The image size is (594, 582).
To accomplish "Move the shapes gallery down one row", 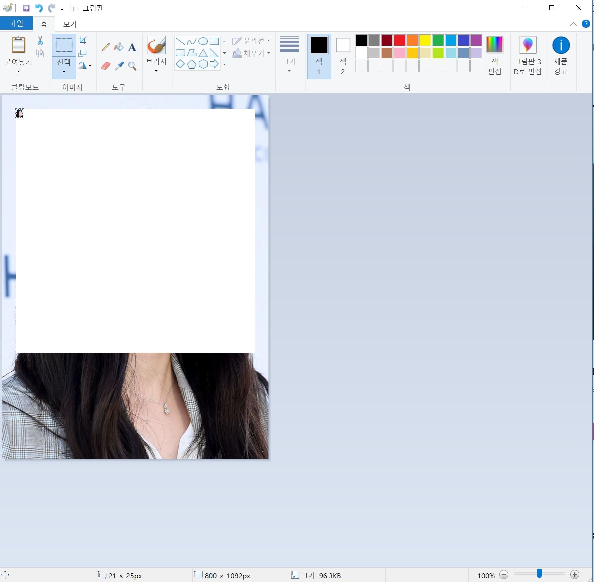I will pos(224,53).
